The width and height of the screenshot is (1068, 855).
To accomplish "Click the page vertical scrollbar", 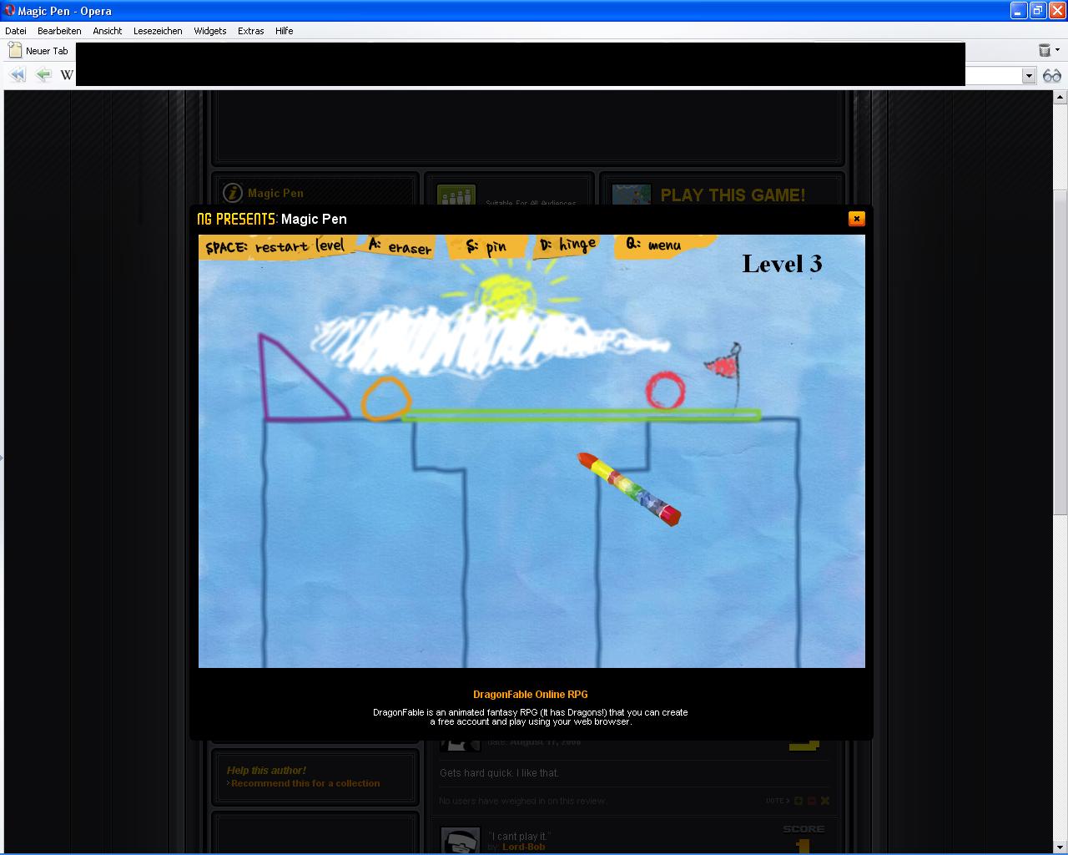I will click(x=1060, y=501).
